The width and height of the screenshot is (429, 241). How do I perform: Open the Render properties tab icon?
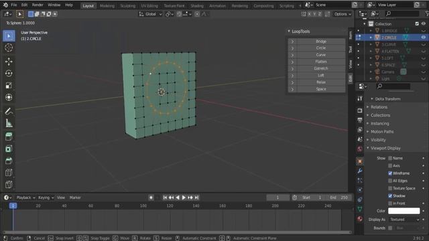click(x=360, y=110)
